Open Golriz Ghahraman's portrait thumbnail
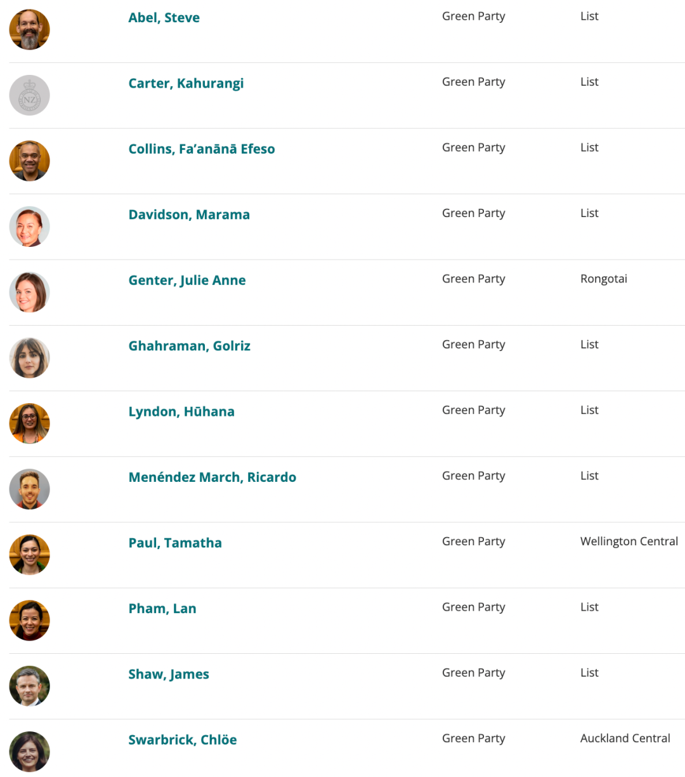 tap(29, 358)
